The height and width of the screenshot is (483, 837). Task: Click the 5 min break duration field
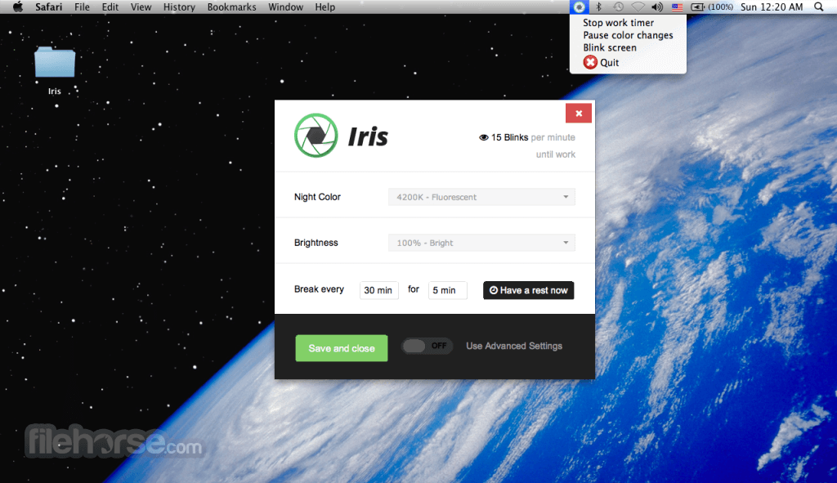coord(447,290)
